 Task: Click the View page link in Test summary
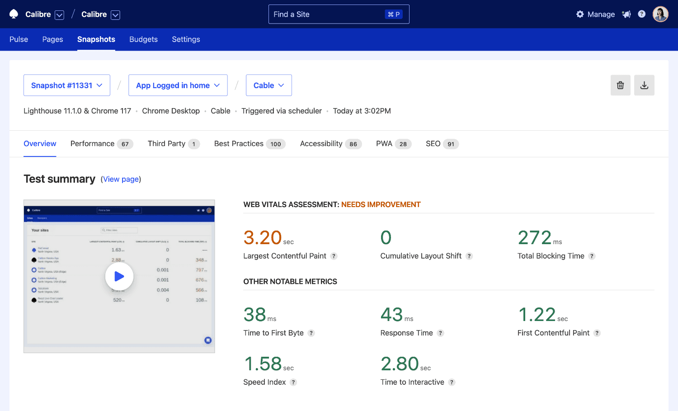pyautogui.click(x=121, y=179)
